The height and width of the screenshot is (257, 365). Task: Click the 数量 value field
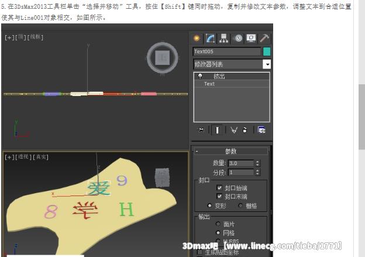[x=241, y=163]
